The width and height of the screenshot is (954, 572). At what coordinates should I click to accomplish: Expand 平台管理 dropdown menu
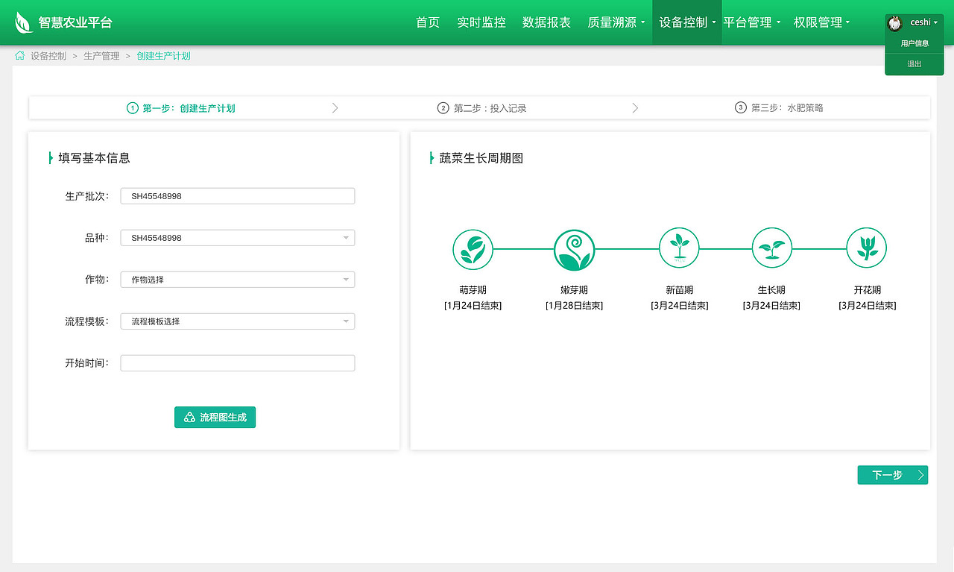(x=752, y=22)
